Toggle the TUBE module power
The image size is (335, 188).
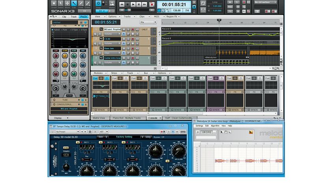[82, 100]
